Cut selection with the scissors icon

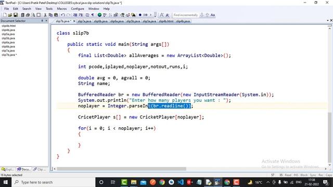[45, 15]
